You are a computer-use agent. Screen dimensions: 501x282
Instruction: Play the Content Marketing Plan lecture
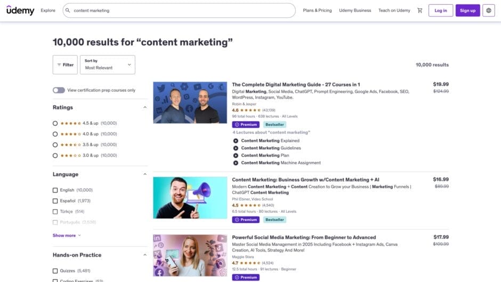pos(236,155)
